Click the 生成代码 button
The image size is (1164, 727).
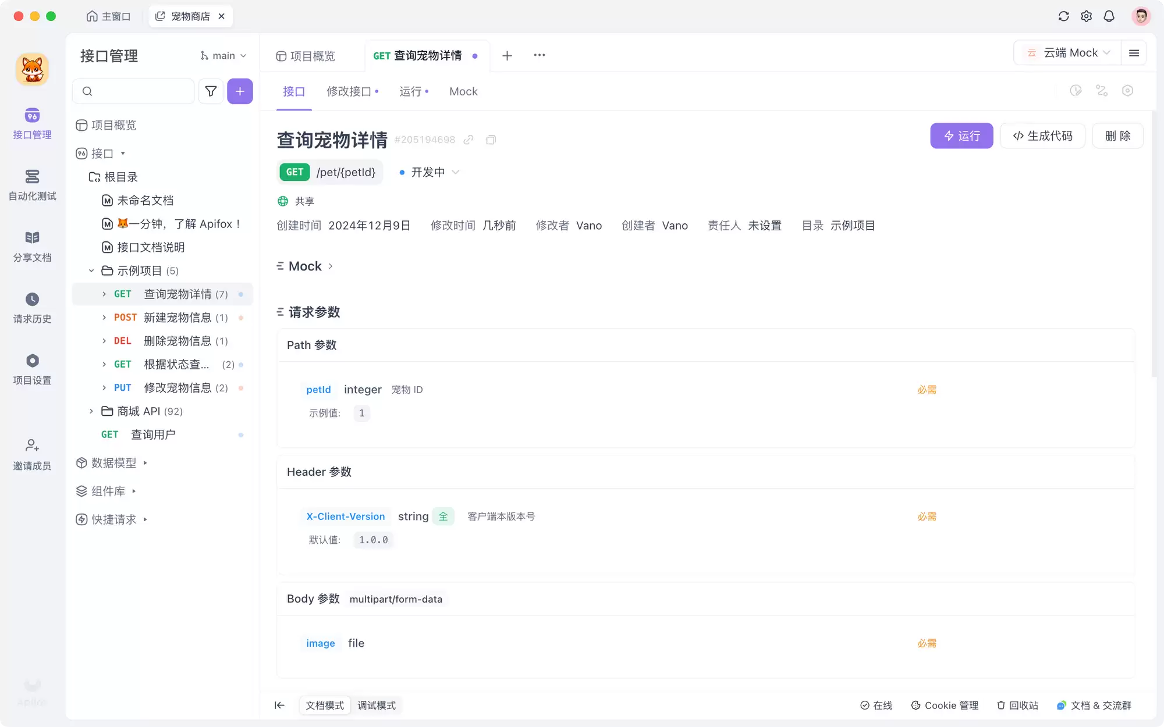pyautogui.click(x=1042, y=136)
